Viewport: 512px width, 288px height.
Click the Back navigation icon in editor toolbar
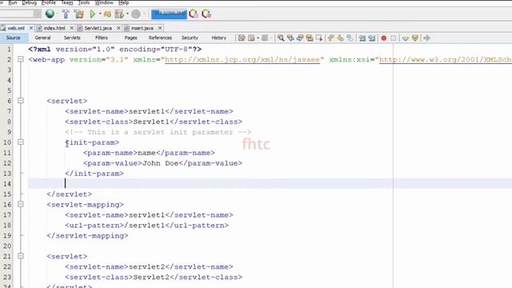[x=251, y=38]
